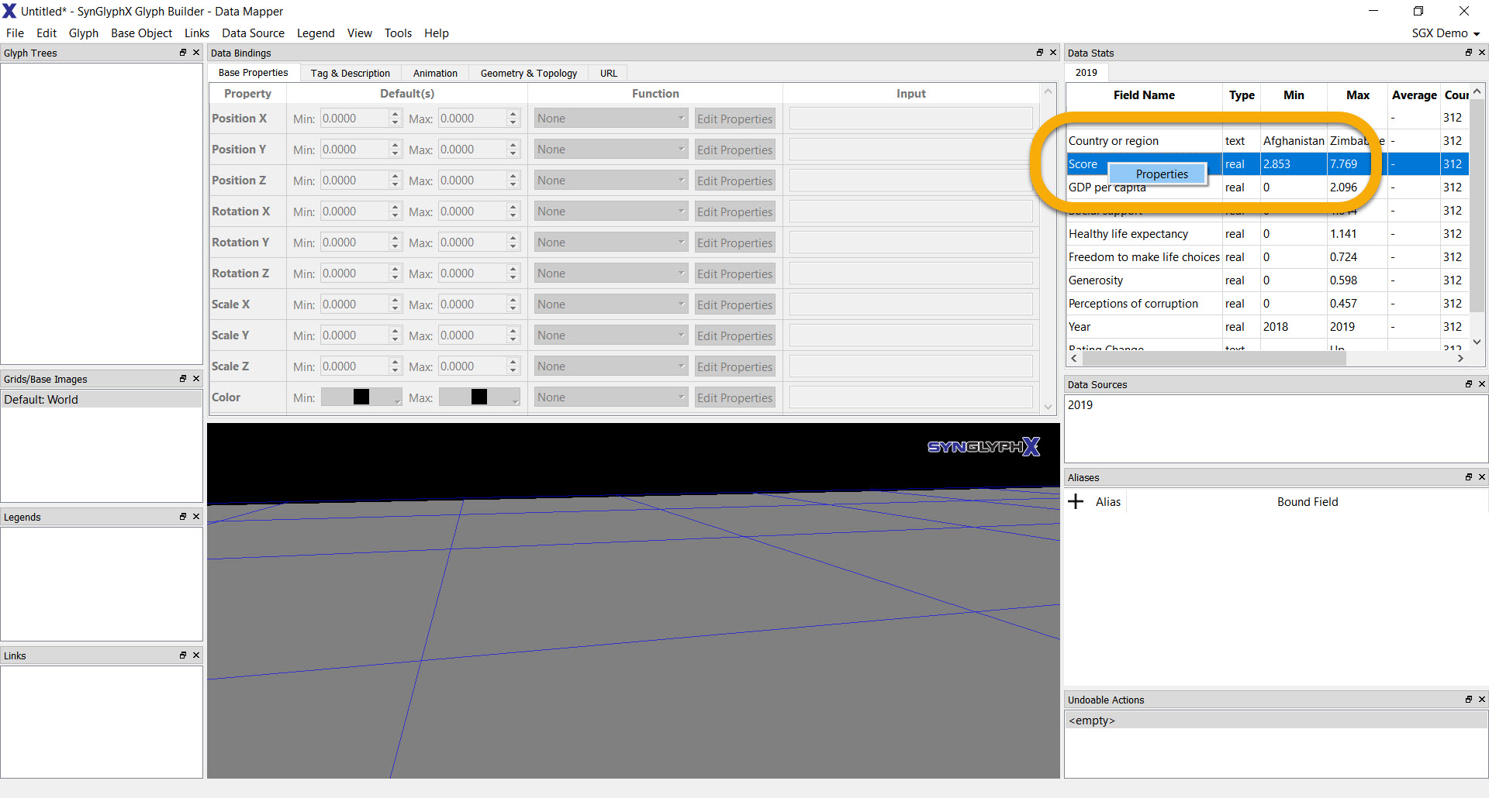The height and width of the screenshot is (798, 1489).
Task: Close the Data Sources panel
Action: point(1482,384)
